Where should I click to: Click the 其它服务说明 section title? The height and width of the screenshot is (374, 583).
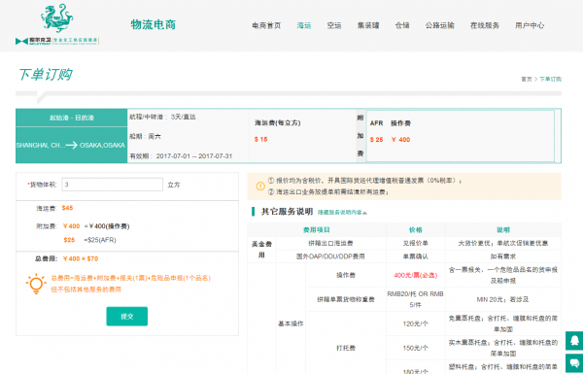point(287,212)
